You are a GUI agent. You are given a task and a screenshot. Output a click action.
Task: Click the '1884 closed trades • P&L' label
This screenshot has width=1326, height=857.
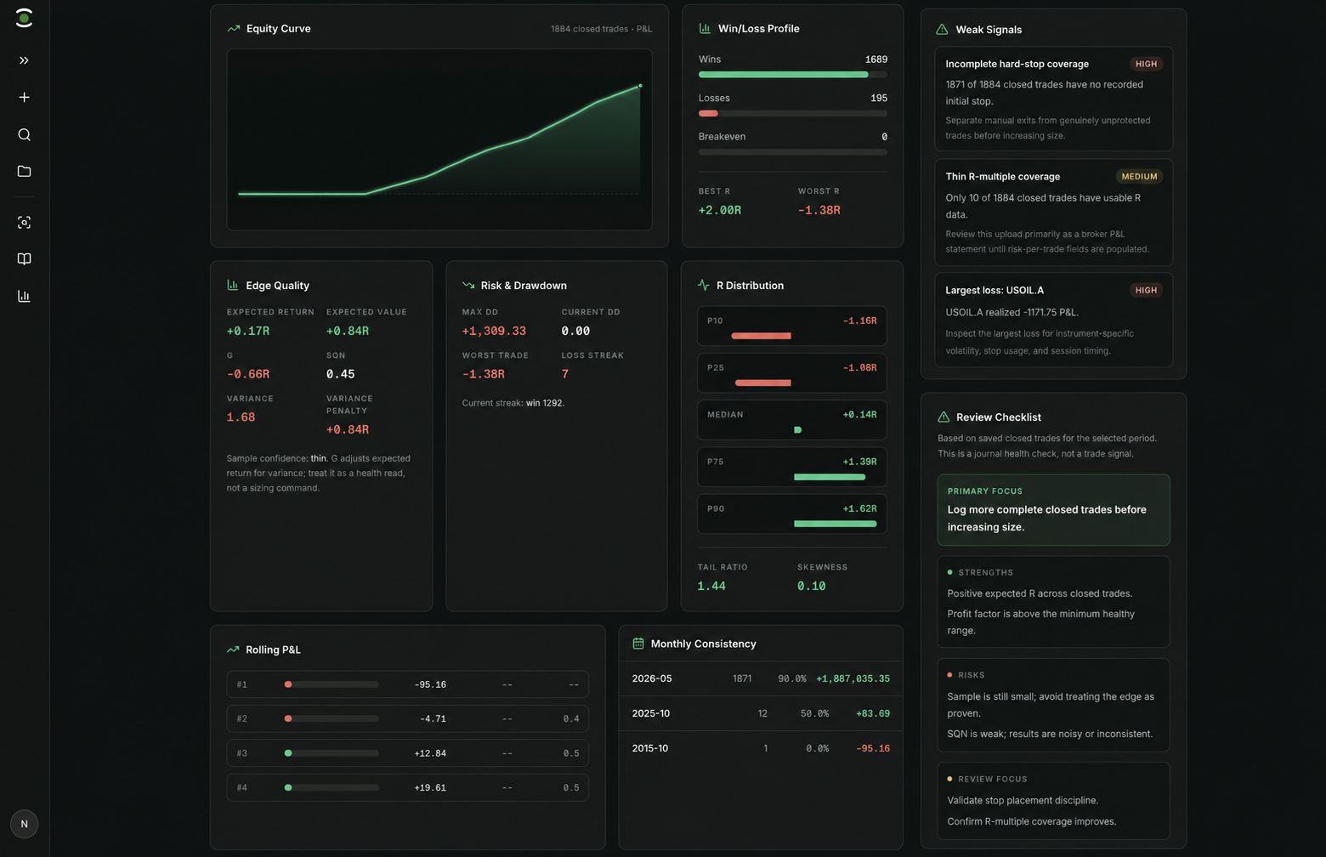[x=601, y=29]
